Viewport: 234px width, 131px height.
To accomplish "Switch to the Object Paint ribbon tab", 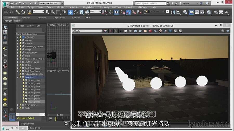I will pos(59,18).
